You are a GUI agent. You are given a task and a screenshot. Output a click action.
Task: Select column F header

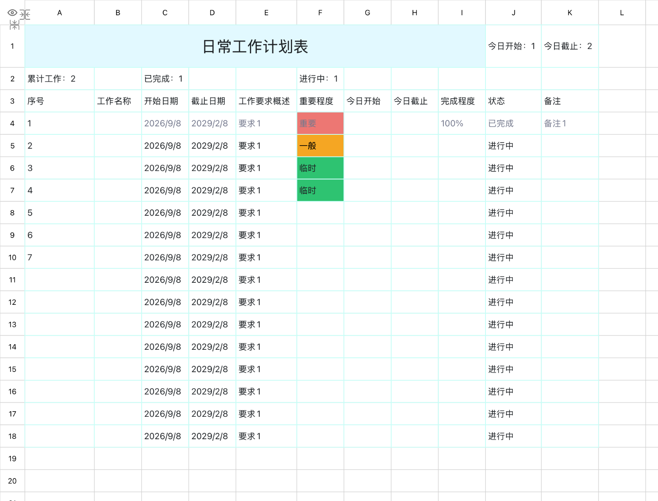(x=320, y=13)
